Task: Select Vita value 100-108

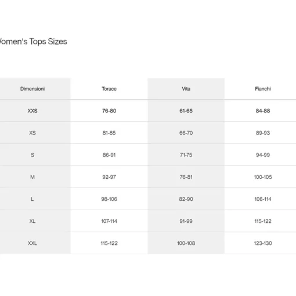Action: [186, 243]
